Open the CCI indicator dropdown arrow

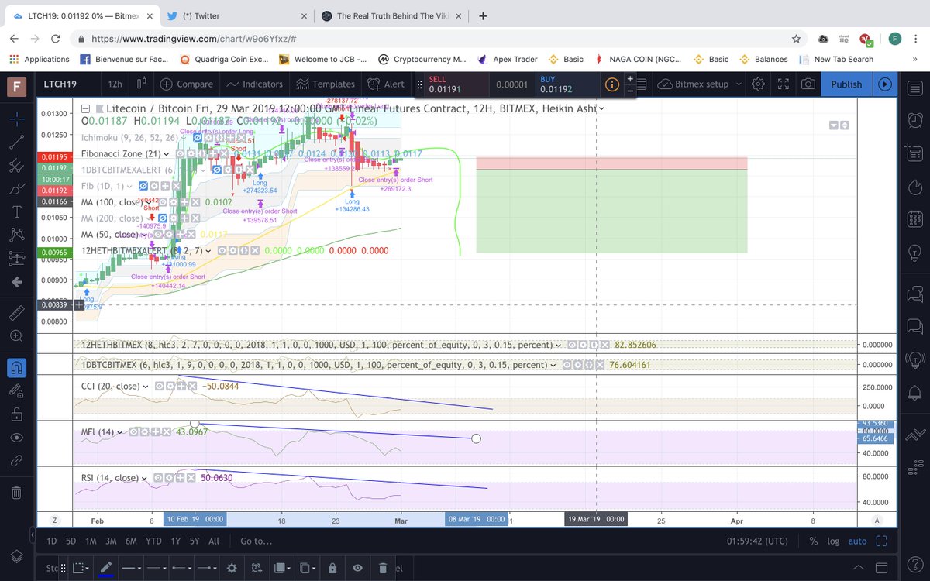click(x=146, y=386)
